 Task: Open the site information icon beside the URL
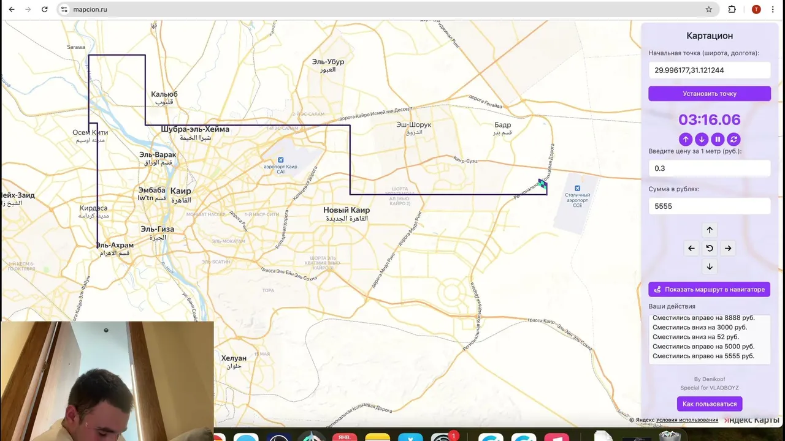(64, 9)
